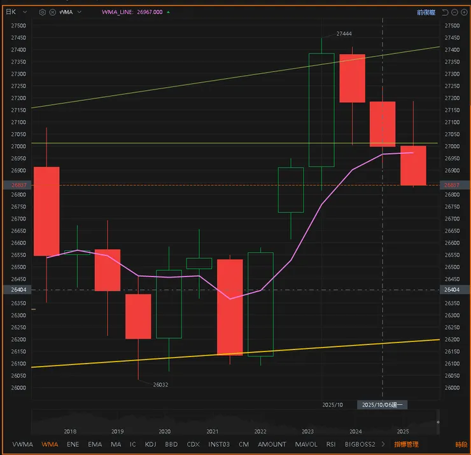The height and width of the screenshot is (455, 471).
Task: Switch to the CDX indicator tab
Action: [x=193, y=444]
